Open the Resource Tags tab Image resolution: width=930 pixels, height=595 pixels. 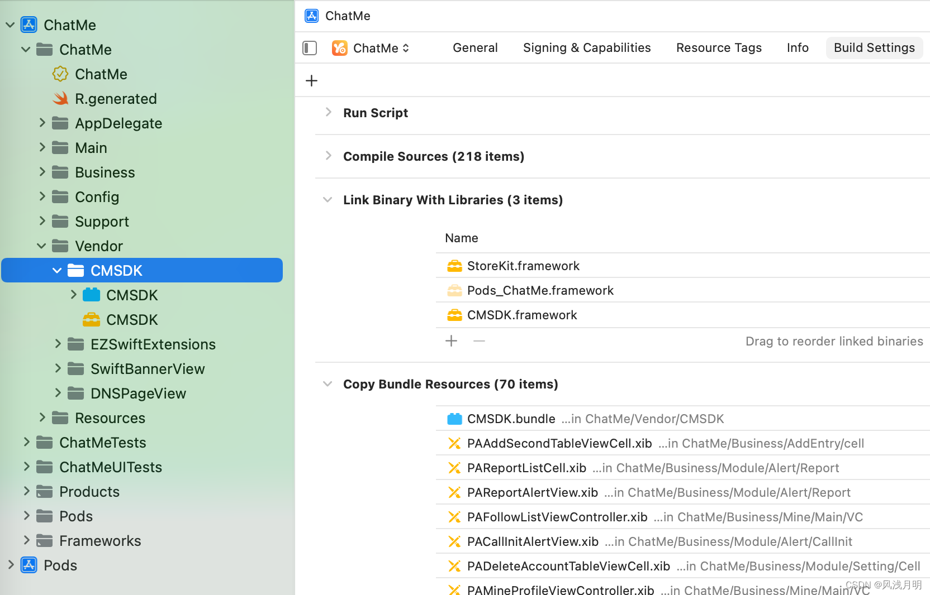point(719,48)
